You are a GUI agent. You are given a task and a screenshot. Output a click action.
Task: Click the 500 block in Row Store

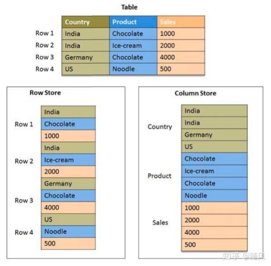[x=68, y=243]
